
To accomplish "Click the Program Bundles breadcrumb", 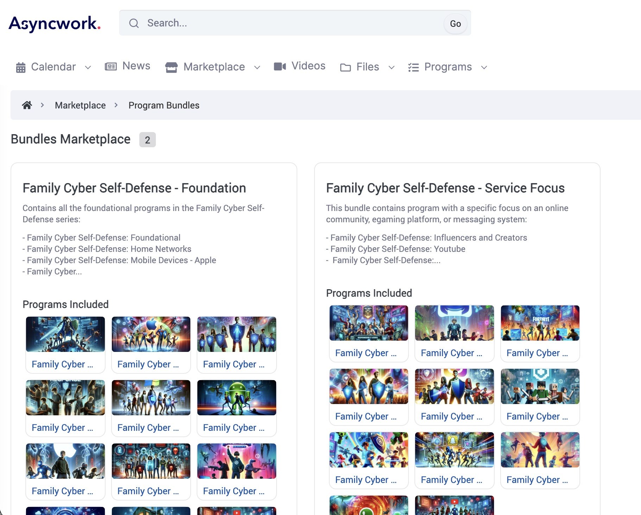I will 164,105.
